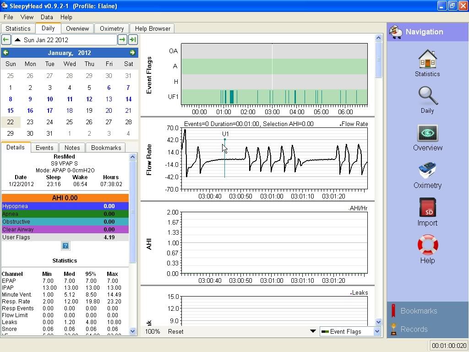
Task: Click the Leaks graph legend label
Action: 359,293
